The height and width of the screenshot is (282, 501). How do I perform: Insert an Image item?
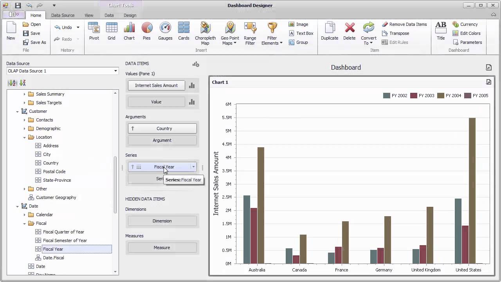(298, 24)
